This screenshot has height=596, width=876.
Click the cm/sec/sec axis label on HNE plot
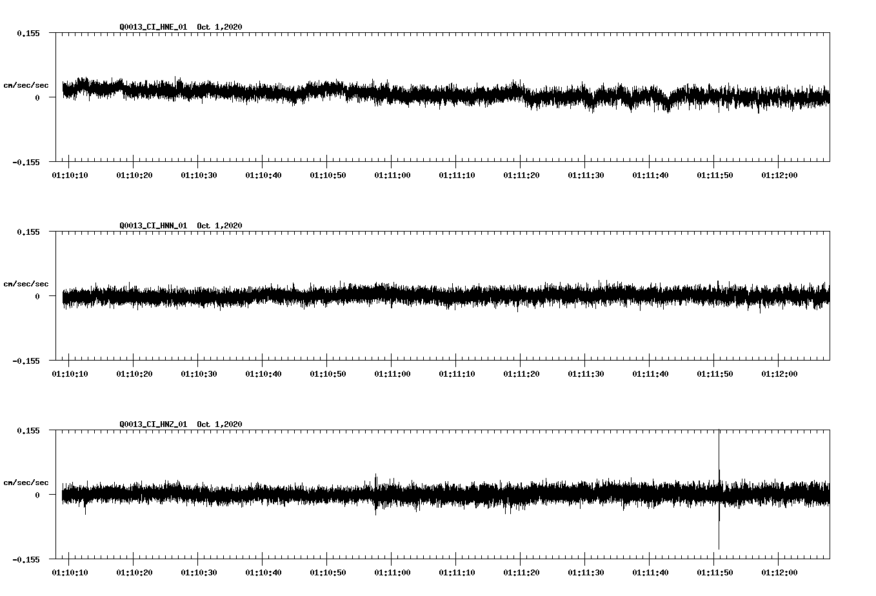coord(26,84)
